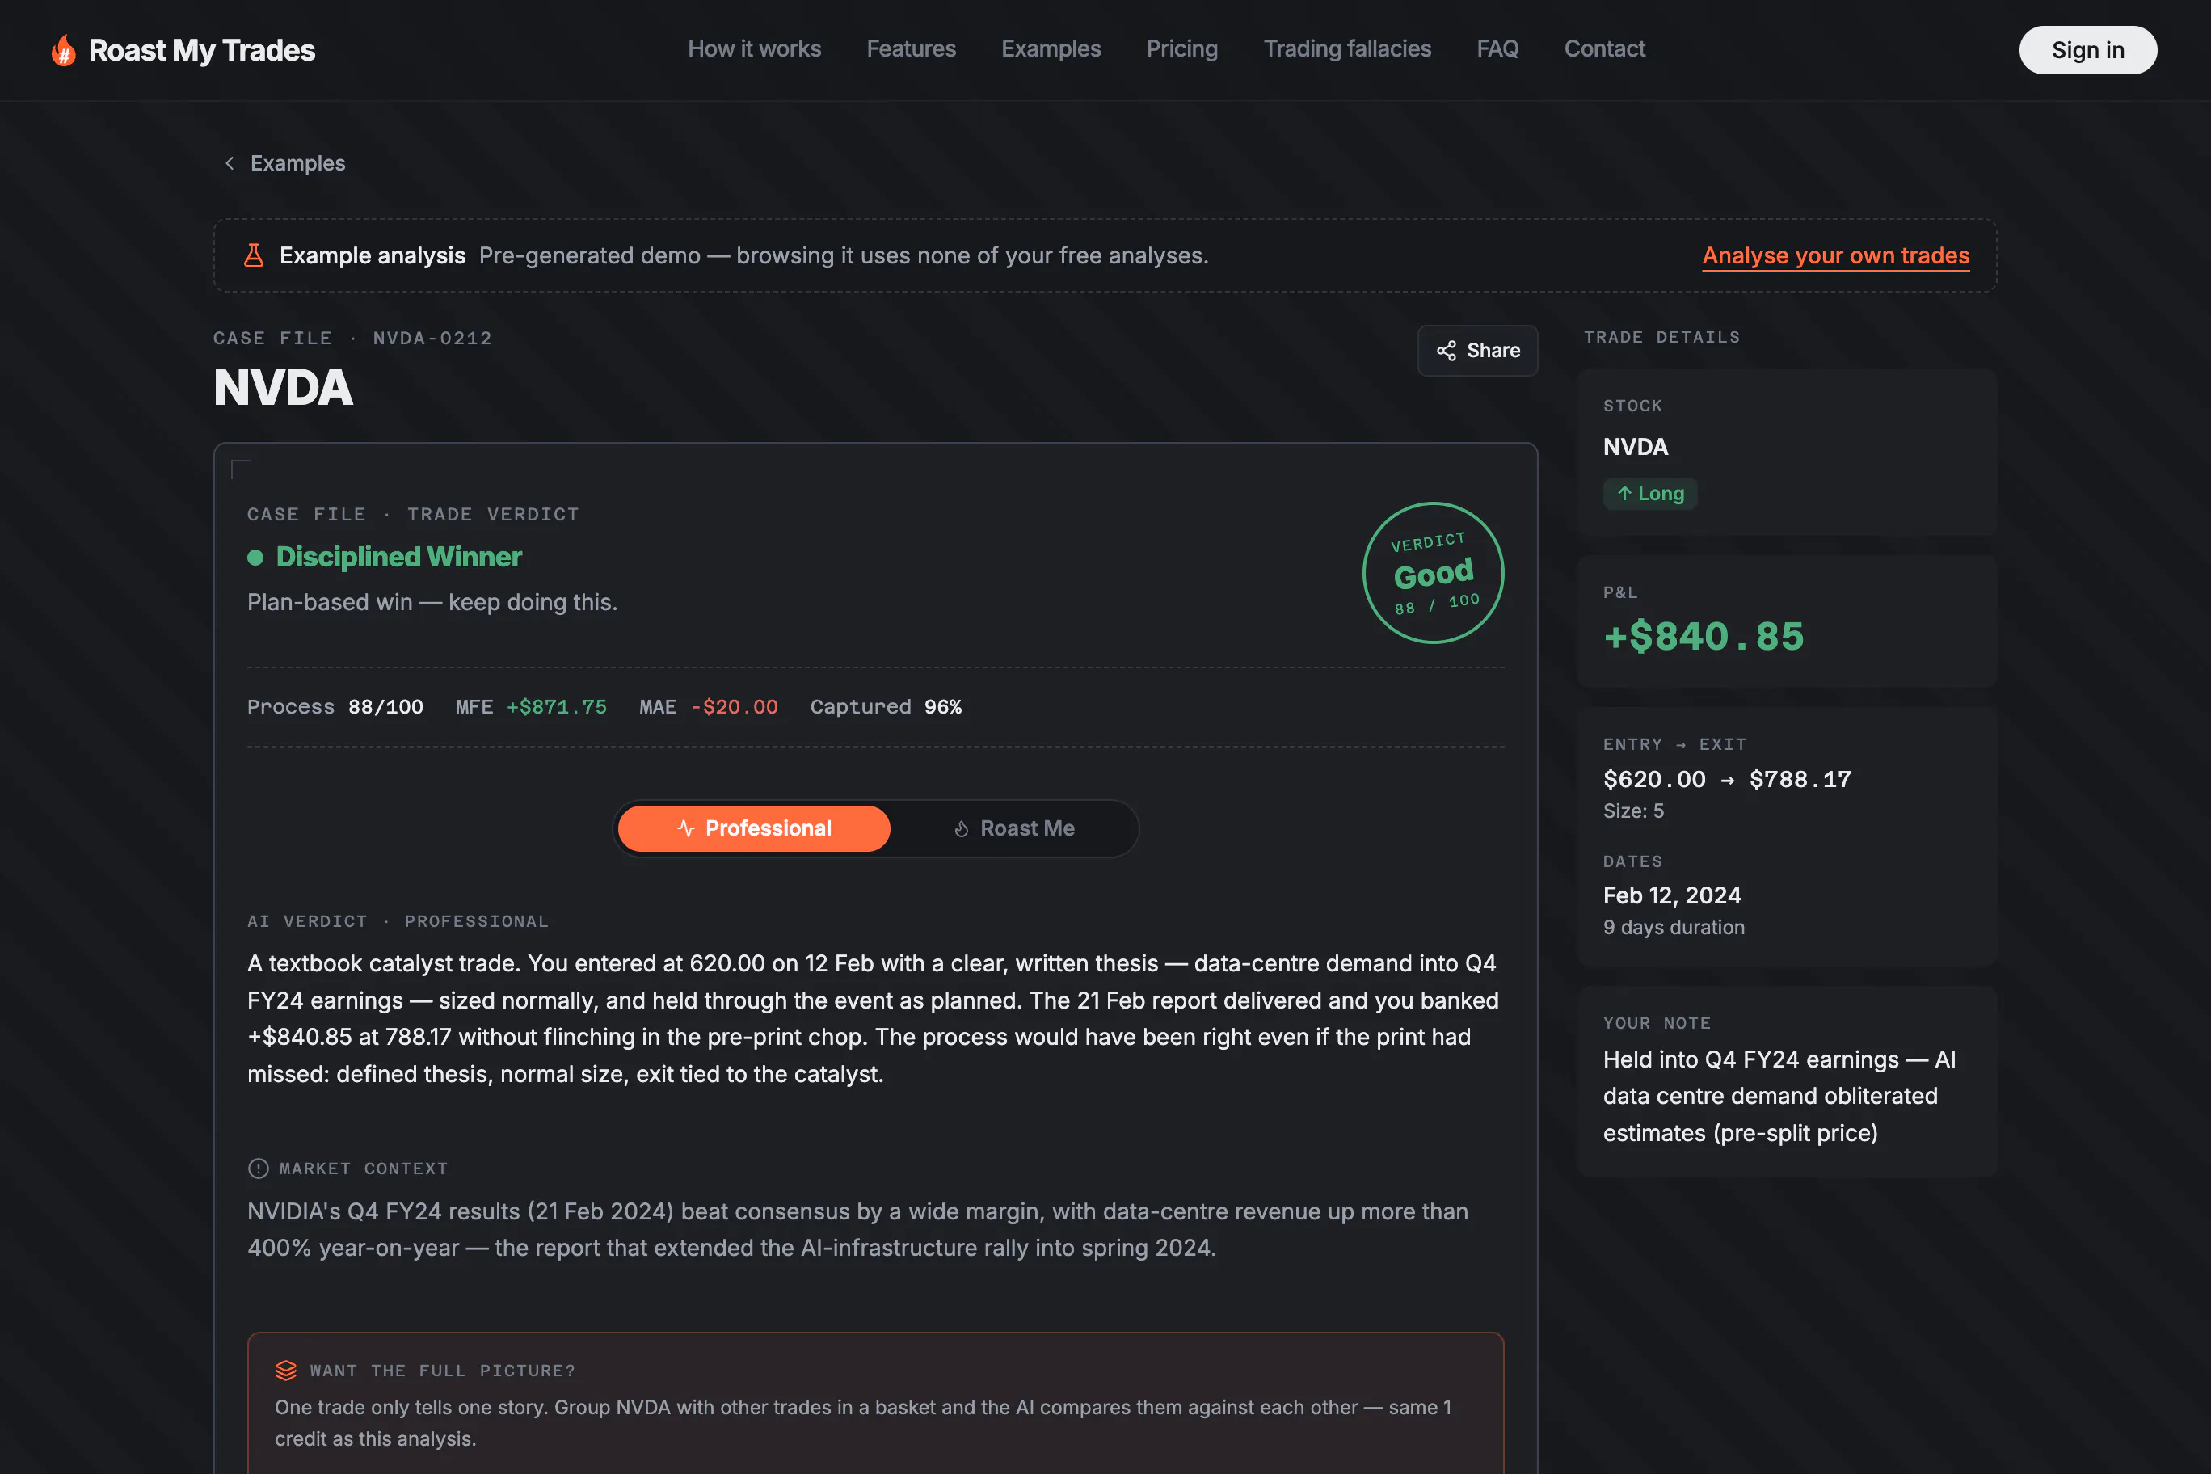Click the stacked layers icon
Screen dimensions: 2211x1474
[x=286, y=1371]
